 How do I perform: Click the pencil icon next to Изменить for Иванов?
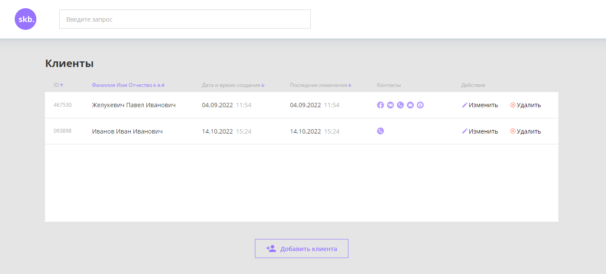464,131
